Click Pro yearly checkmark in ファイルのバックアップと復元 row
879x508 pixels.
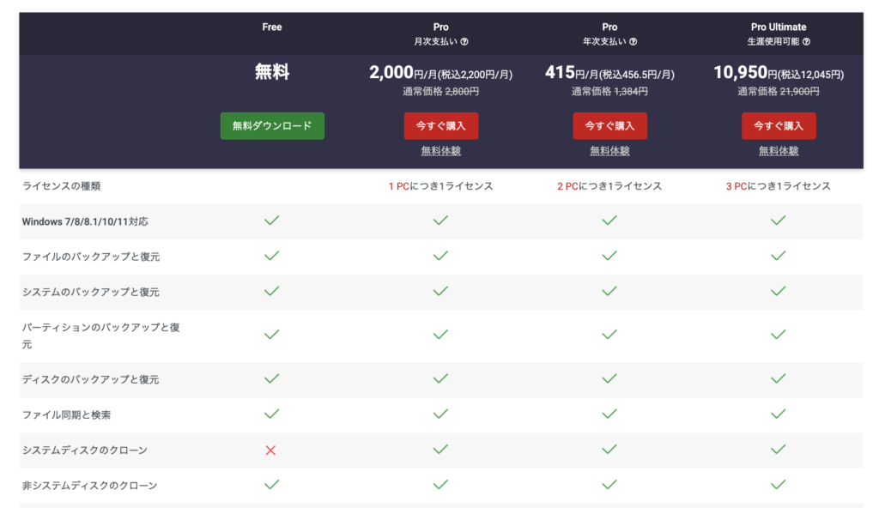[609, 256]
